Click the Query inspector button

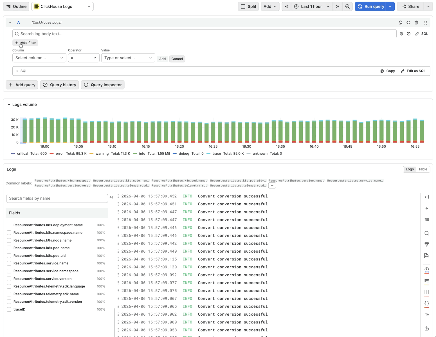tap(103, 85)
